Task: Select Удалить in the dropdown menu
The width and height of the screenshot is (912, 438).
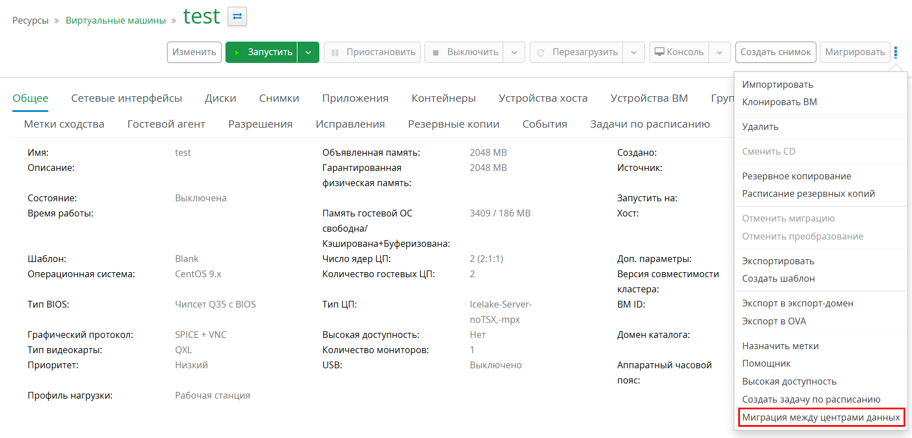Action: [x=760, y=127]
